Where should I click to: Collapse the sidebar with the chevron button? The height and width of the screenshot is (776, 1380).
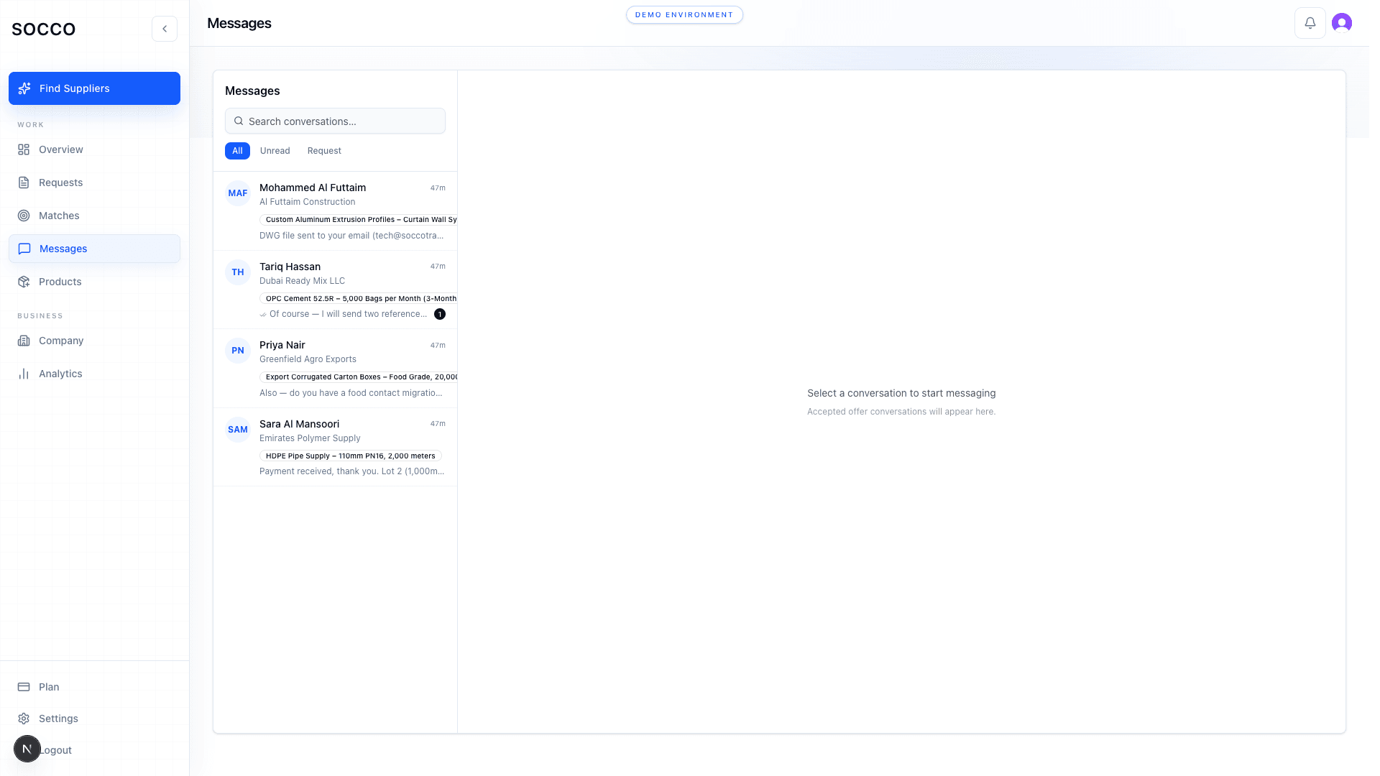pyautogui.click(x=165, y=29)
